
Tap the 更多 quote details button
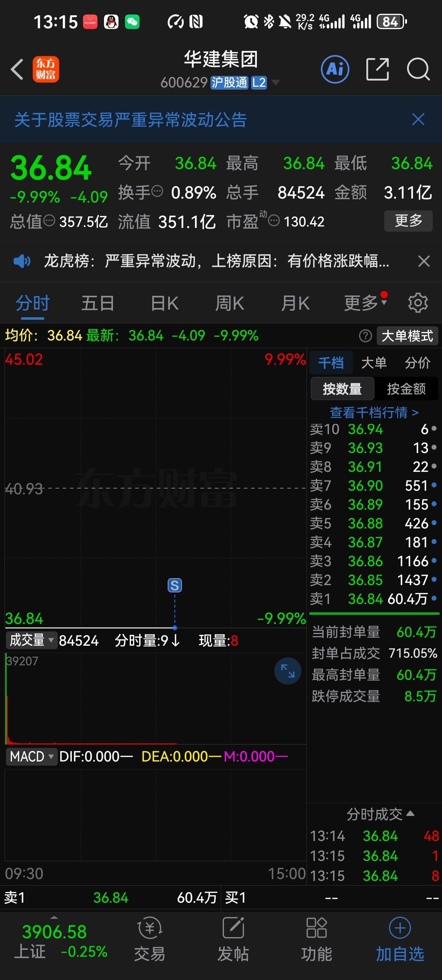point(408,221)
